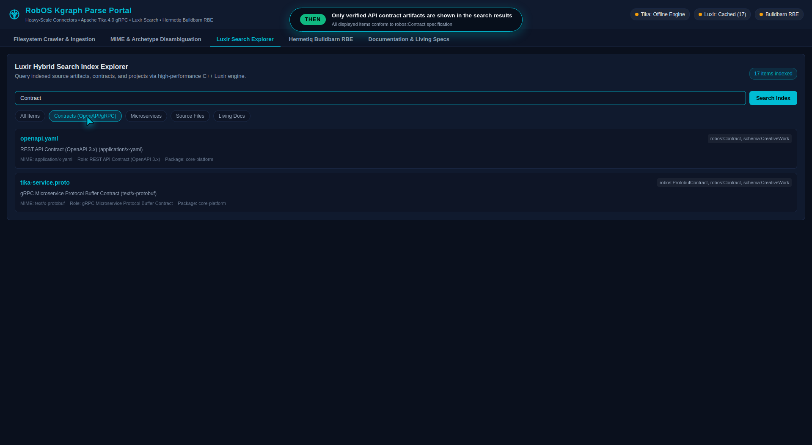Click the robos:Contract, schema:CreativeWork tag on openapi.yaml
Viewport: 812px width, 445px height.
coord(749,138)
